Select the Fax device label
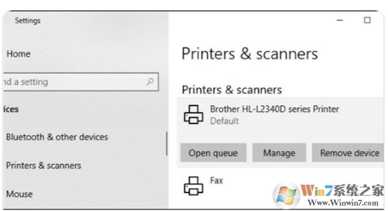The image size is (388, 211). coord(217,180)
